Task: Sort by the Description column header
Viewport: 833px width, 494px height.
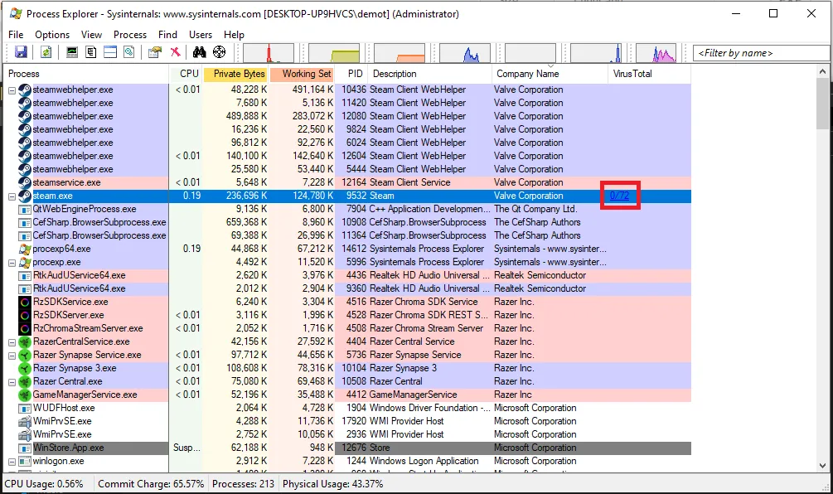Action: click(x=429, y=74)
